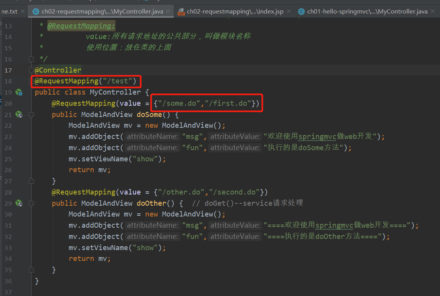Image resolution: width=440 pixels, height=296 pixels.
Task: Close the ne.txt tab
Action: coord(23,11)
